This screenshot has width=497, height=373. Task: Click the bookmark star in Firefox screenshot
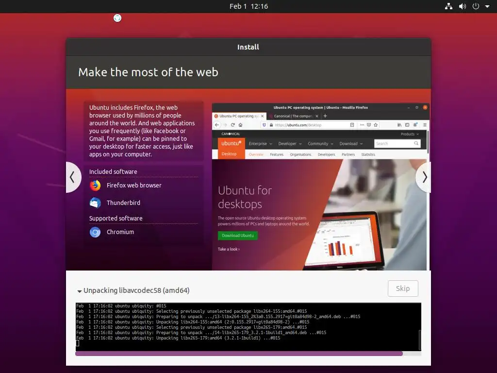pos(376,125)
